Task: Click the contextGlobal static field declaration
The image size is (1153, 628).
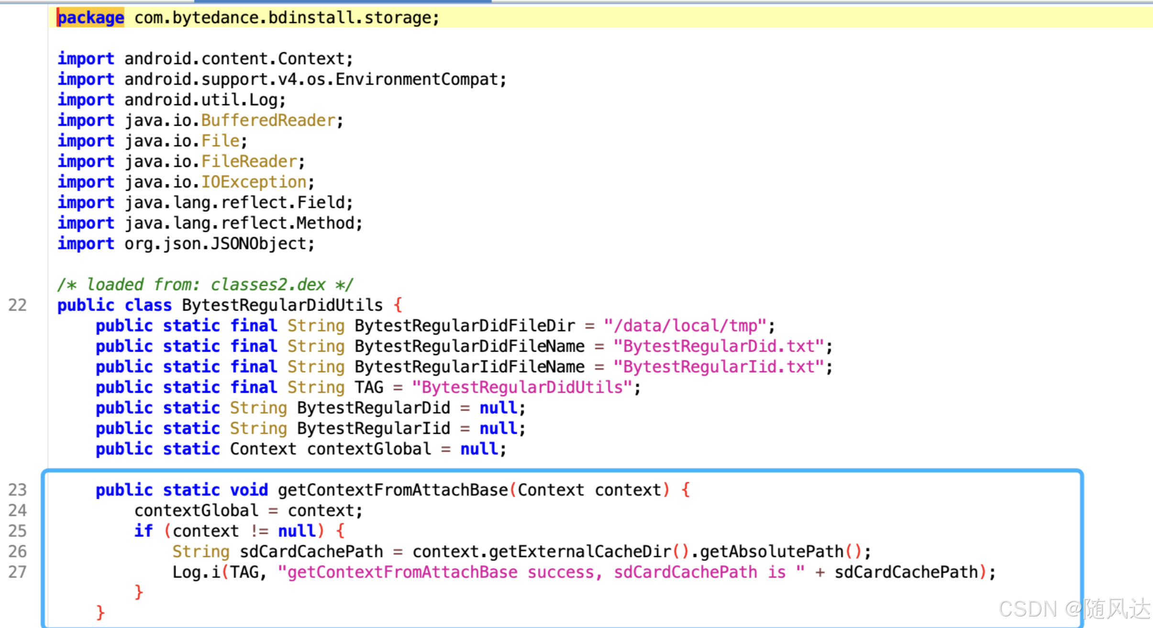Action: [x=368, y=449]
